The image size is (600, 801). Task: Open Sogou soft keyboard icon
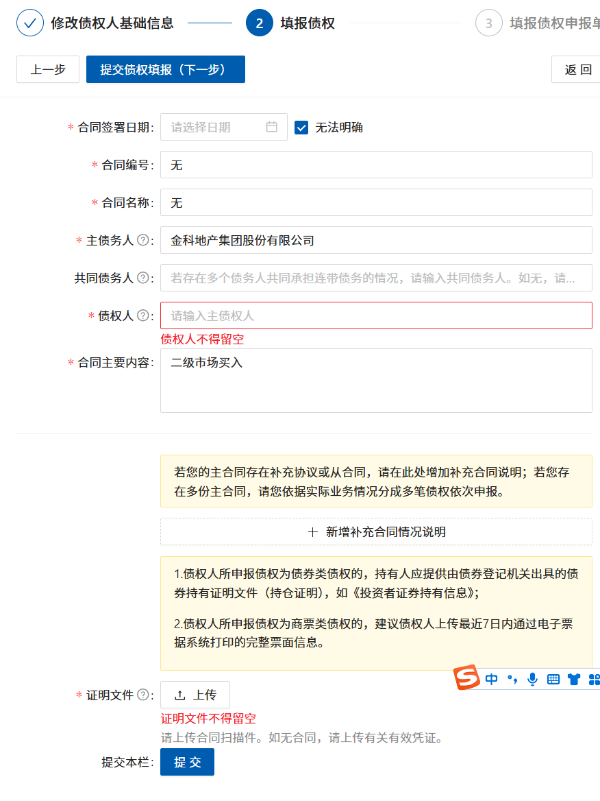553,679
